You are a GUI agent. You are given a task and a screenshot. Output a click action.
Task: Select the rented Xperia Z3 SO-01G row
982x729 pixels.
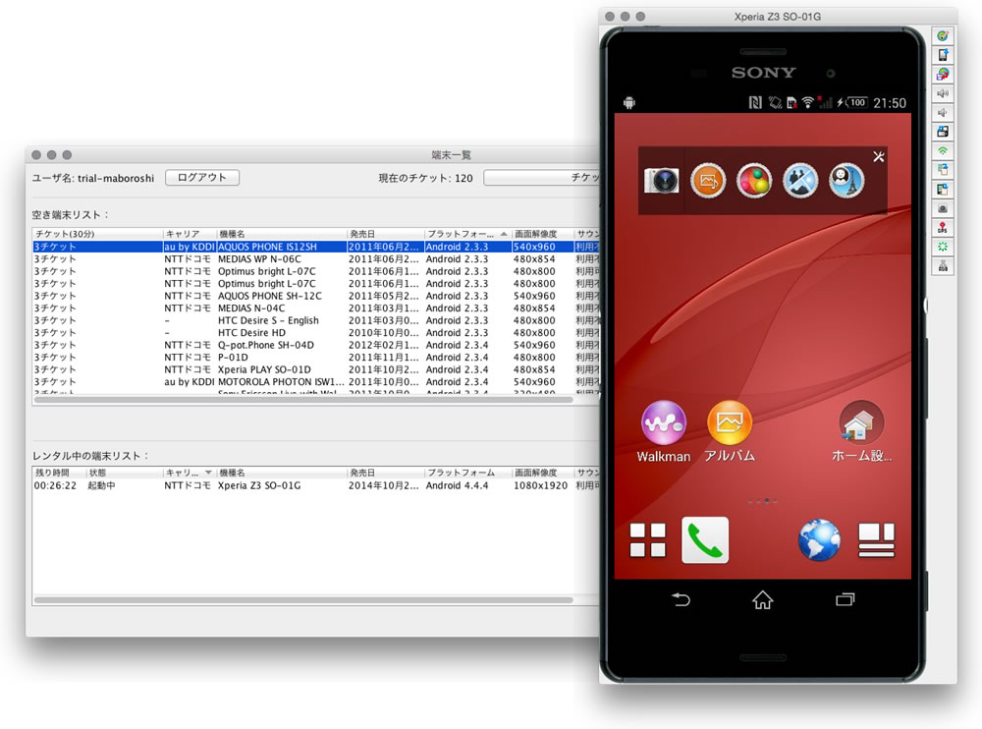pos(315,485)
